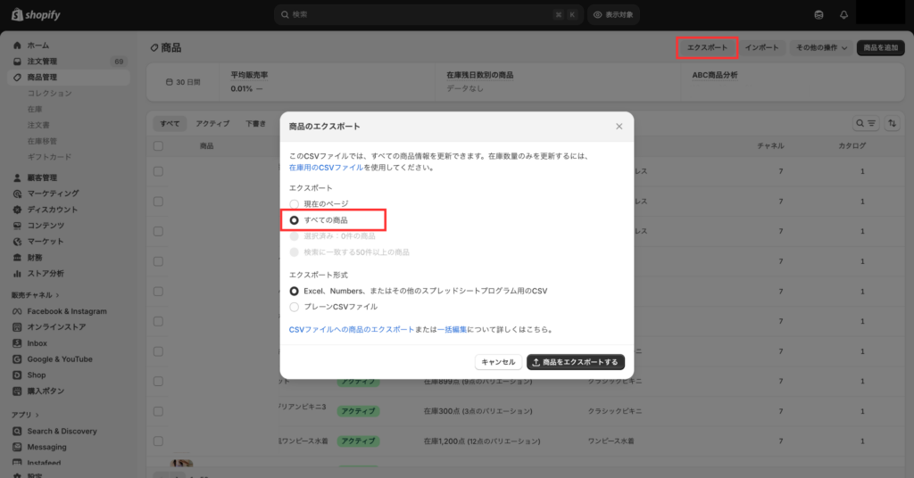Click the ストア分析 chart icon
The width and height of the screenshot is (914, 478).
tap(17, 274)
